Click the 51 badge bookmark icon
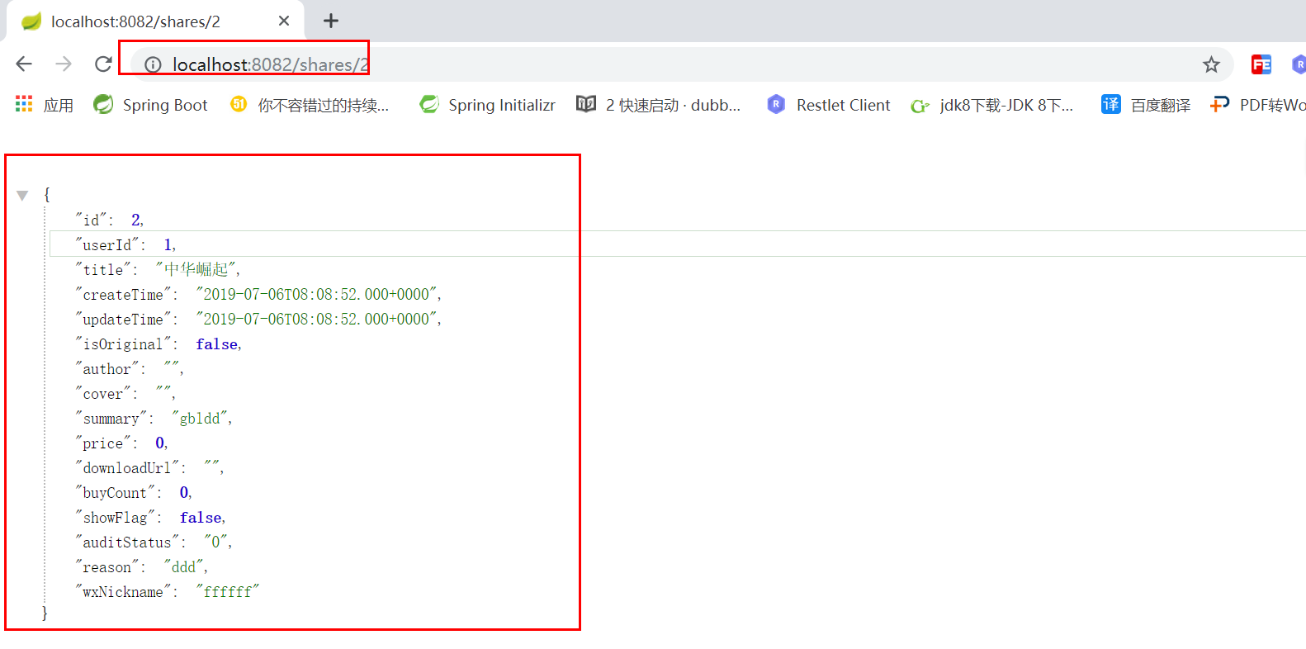Image resolution: width=1306 pixels, height=649 pixels. (x=239, y=104)
